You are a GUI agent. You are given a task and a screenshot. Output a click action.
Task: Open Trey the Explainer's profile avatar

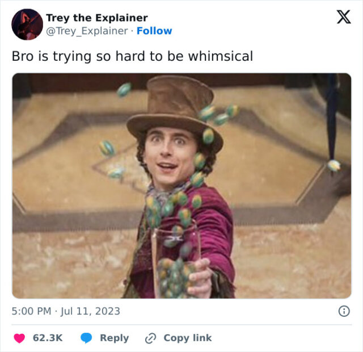click(27, 24)
